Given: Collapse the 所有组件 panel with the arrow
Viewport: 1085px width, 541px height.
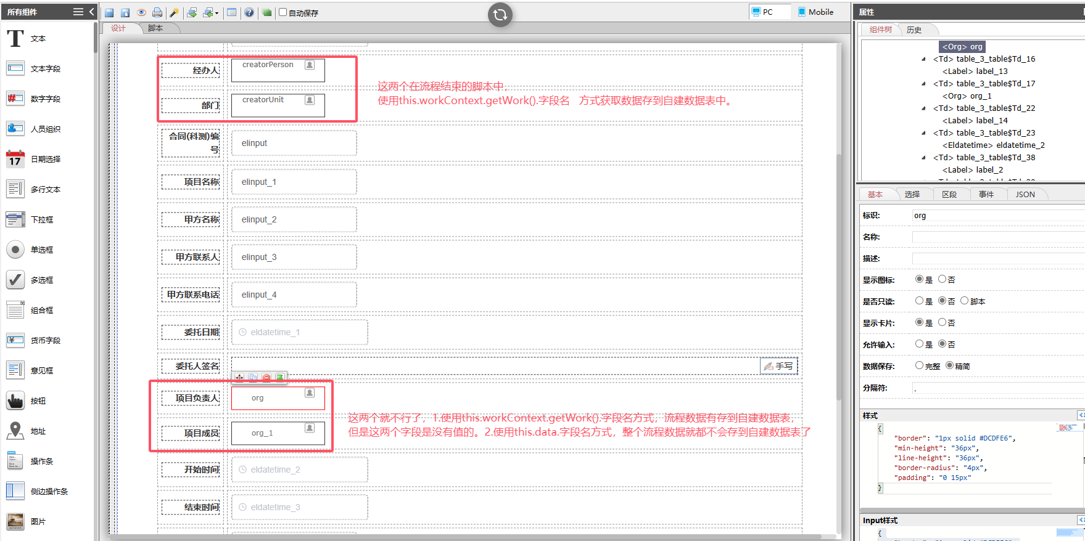Looking at the screenshot, I should click(x=91, y=12).
